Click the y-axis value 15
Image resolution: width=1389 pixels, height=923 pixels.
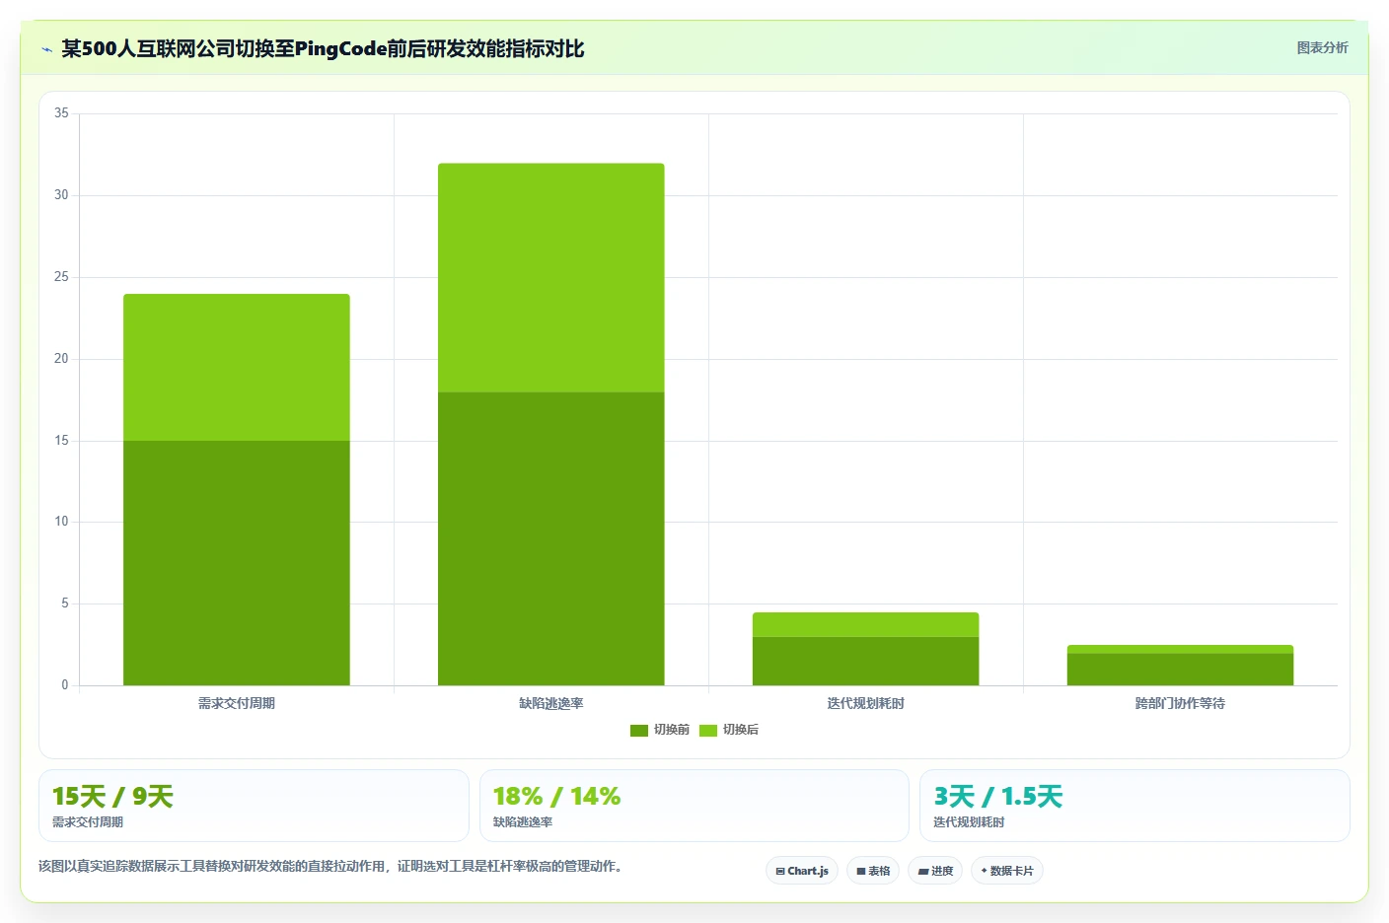pyautogui.click(x=61, y=441)
